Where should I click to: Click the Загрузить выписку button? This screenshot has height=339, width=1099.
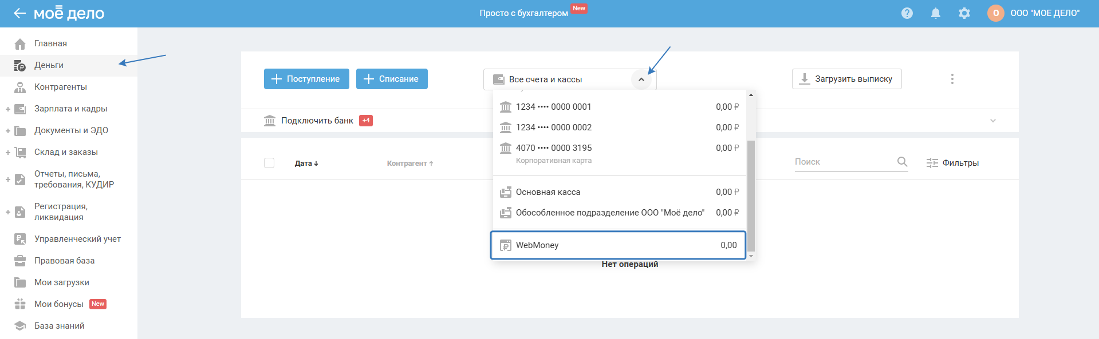coord(846,79)
